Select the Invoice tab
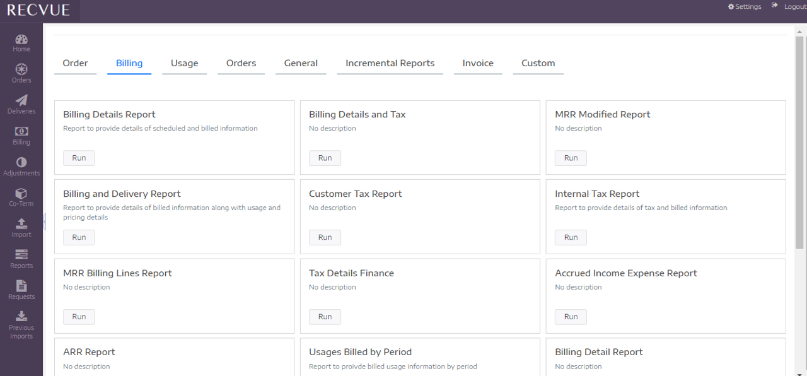This screenshot has height=376, width=807. click(478, 63)
